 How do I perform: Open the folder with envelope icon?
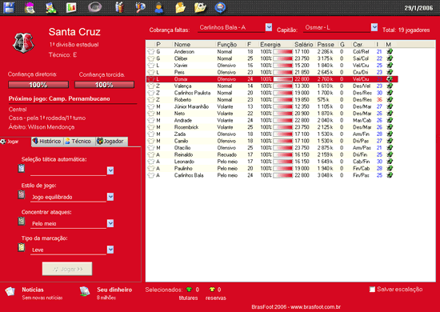(180, 7)
